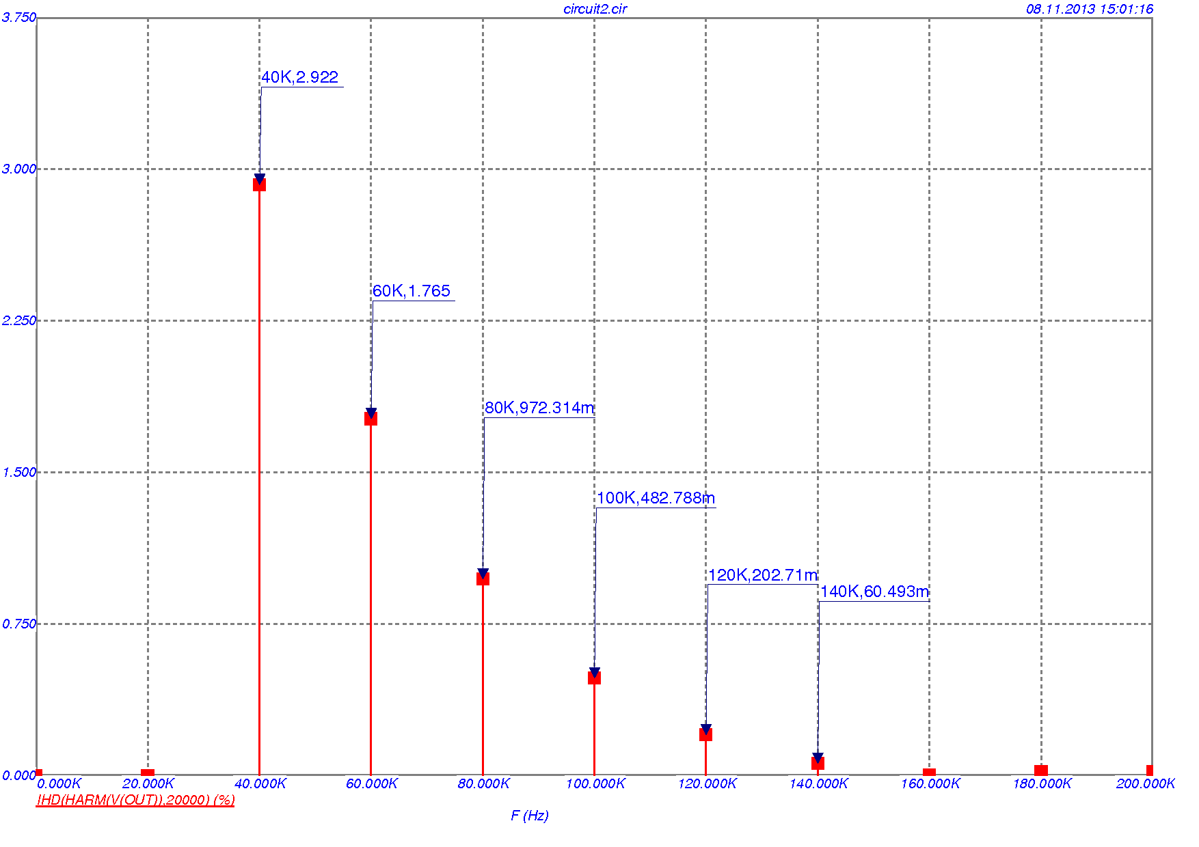Click the red marker at 80K harmonic peak
1199x847 pixels.
[x=483, y=579]
